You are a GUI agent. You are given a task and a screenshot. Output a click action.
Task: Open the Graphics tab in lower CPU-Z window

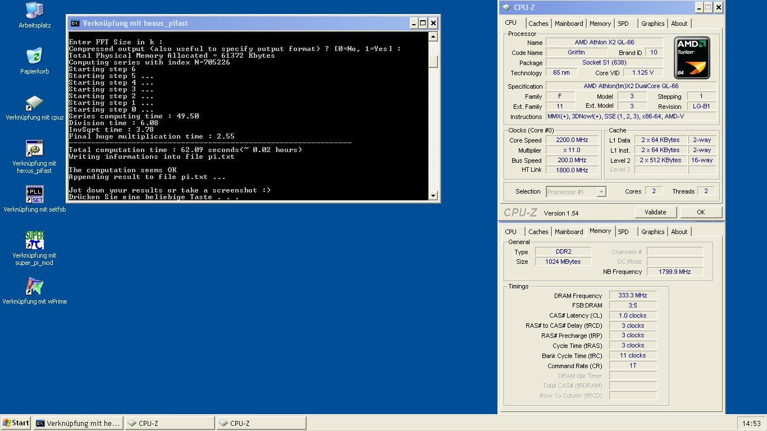pos(653,232)
